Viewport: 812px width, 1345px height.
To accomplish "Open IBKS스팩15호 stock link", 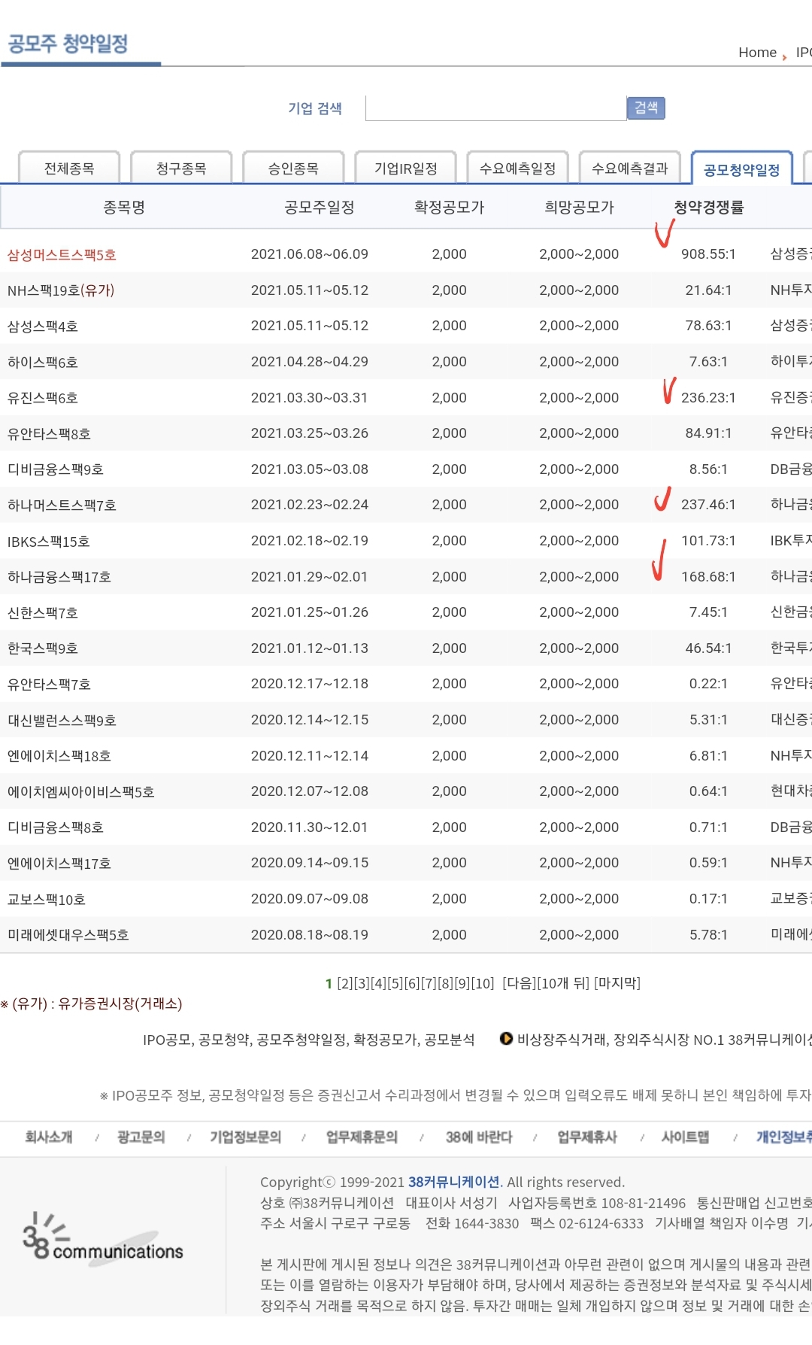I will pyautogui.click(x=48, y=541).
